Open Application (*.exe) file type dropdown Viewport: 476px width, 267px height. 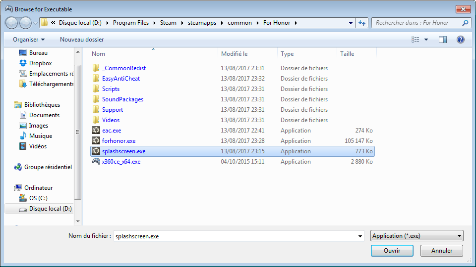pyautogui.click(x=417, y=236)
